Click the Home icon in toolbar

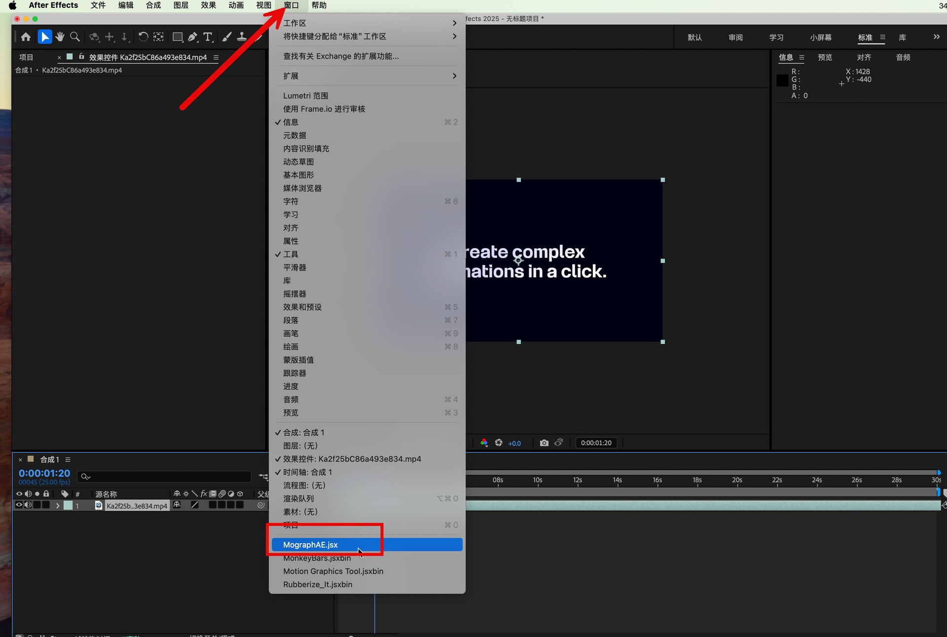pos(26,37)
